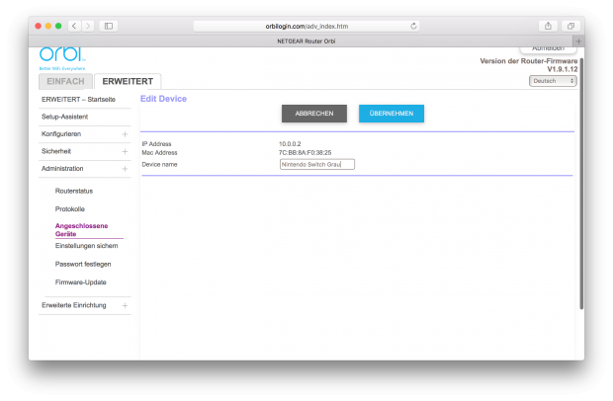This screenshot has height=401, width=613.
Task: Select the ERWEITERT tab
Action: point(128,81)
